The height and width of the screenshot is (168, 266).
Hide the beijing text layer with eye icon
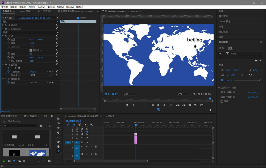pos(220,53)
